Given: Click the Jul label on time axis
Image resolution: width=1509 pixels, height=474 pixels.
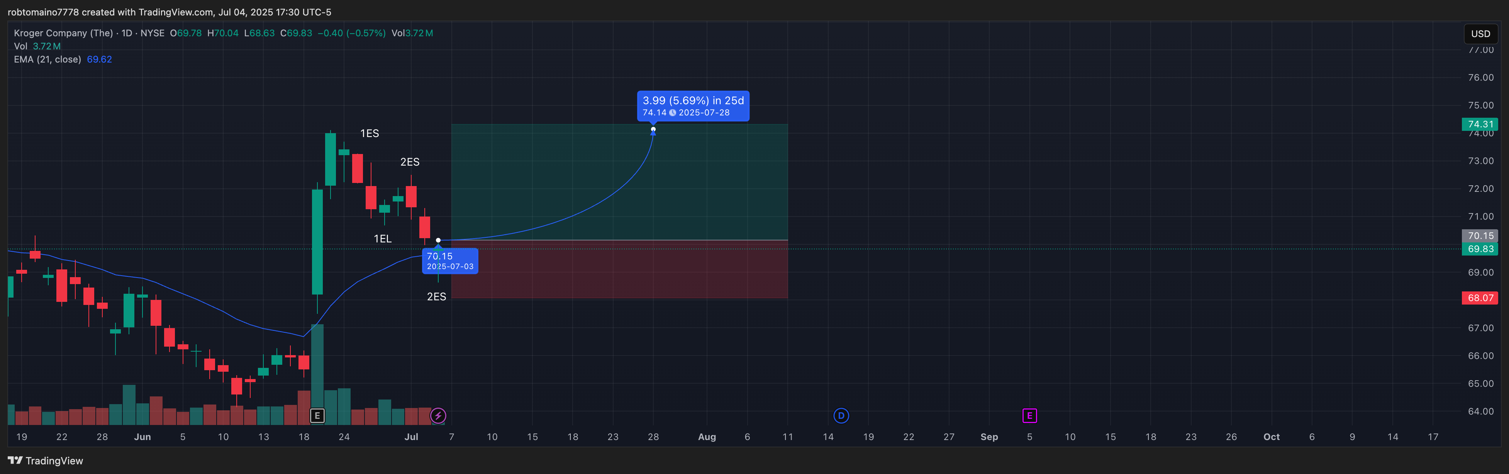Looking at the screenshot, I should pyautogui.click(x=411, y=437).
